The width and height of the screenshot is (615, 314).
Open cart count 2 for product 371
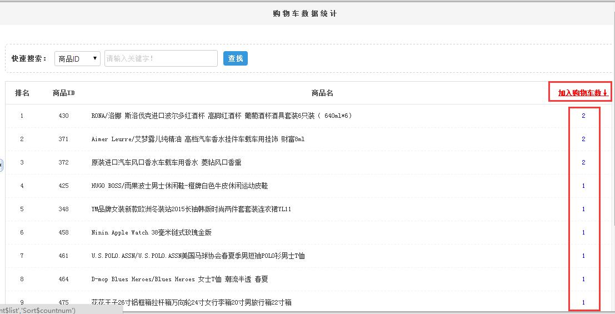click(x=584, y=139)
